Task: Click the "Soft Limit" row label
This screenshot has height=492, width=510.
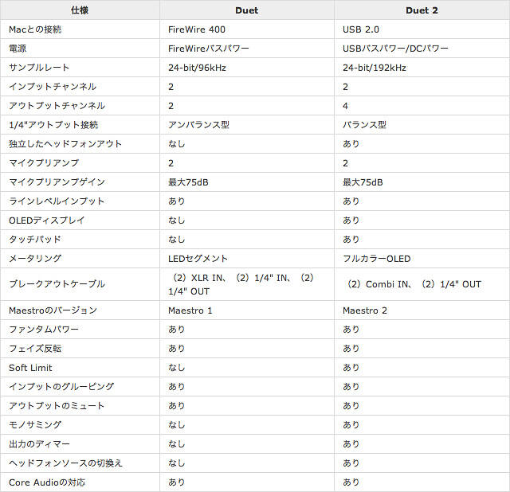Action: pos(29,368)
